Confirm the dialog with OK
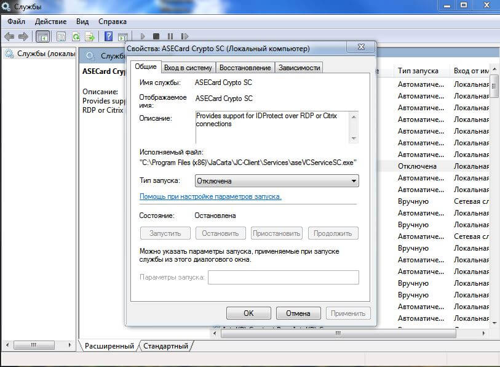Image resolution: width=500 pixels, height=367 pixels. (248, 313)
